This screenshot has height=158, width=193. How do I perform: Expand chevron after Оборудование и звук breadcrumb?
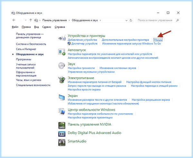[100, 20]
